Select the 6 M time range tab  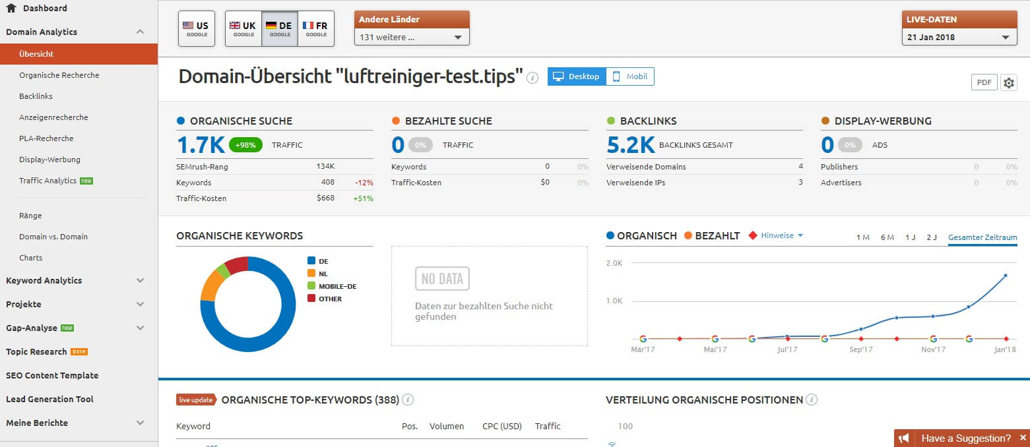pos(887,237)
